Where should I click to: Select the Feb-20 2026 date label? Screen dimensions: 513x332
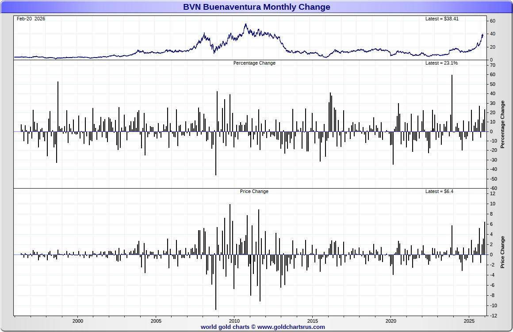coord(31,19)
